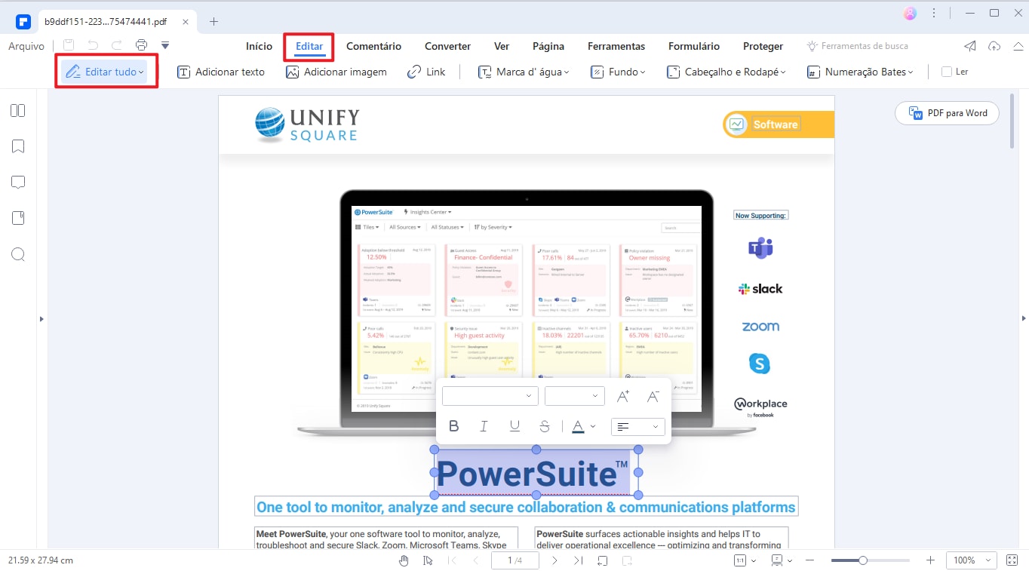This screenshot has height=571, width=1029.
Task: Click the Link tool
Action: (x=426, y=72)
